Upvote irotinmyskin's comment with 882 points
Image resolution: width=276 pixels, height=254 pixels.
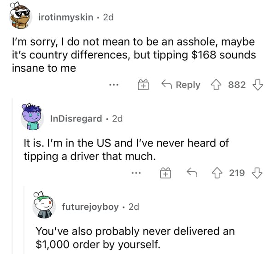click(x=216, y=85)
